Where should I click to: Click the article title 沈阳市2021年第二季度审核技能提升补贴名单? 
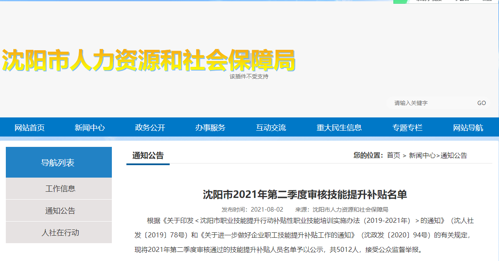(305, 195)
